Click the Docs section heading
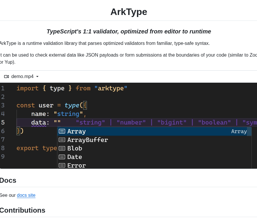Viewport: 257px width, 220px height. [x=8, y=180]
